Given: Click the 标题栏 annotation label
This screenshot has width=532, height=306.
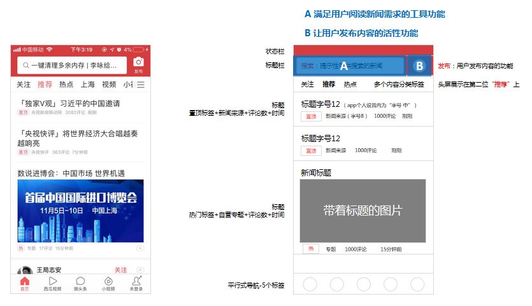Looking at the screenshot, I should [275, 65].
